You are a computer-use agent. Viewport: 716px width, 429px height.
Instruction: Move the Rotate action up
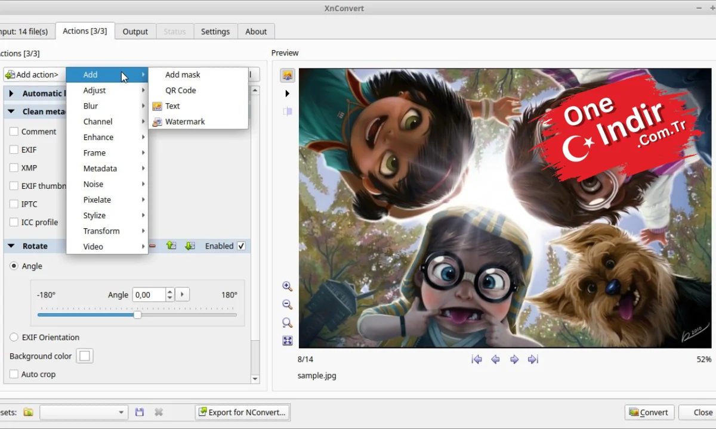(171, 245)
